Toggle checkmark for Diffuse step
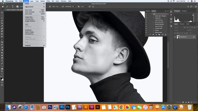The image size is (198, 111). [146, 30]
